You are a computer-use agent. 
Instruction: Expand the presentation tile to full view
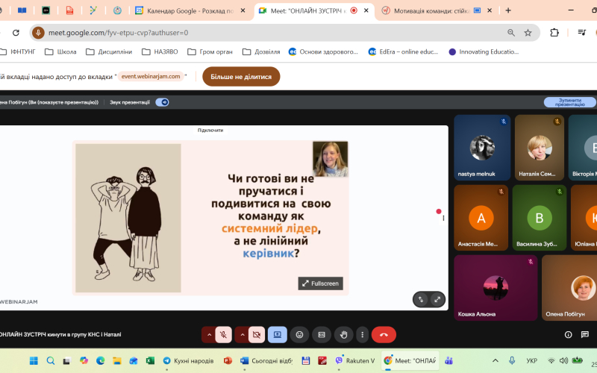pyautogui.click(x=437, y=299)
